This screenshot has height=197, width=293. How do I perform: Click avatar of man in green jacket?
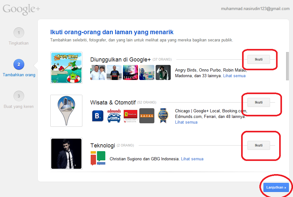[163, 72]
